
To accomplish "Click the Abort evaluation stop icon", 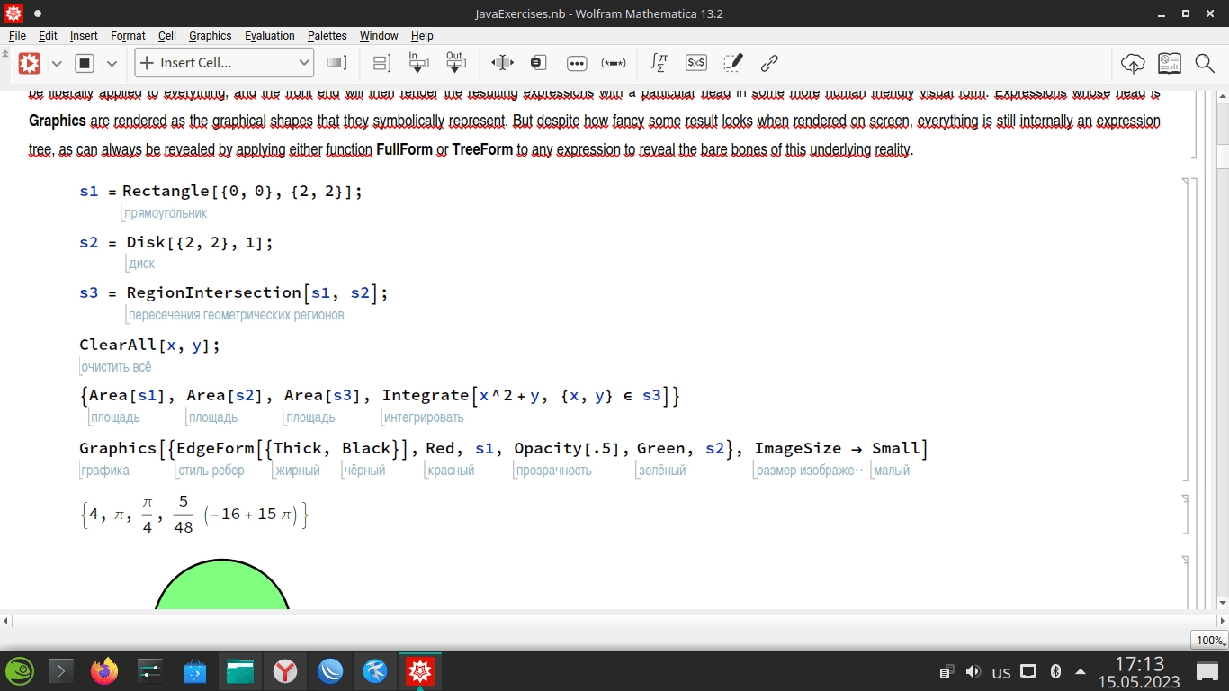I will (85, 63).
